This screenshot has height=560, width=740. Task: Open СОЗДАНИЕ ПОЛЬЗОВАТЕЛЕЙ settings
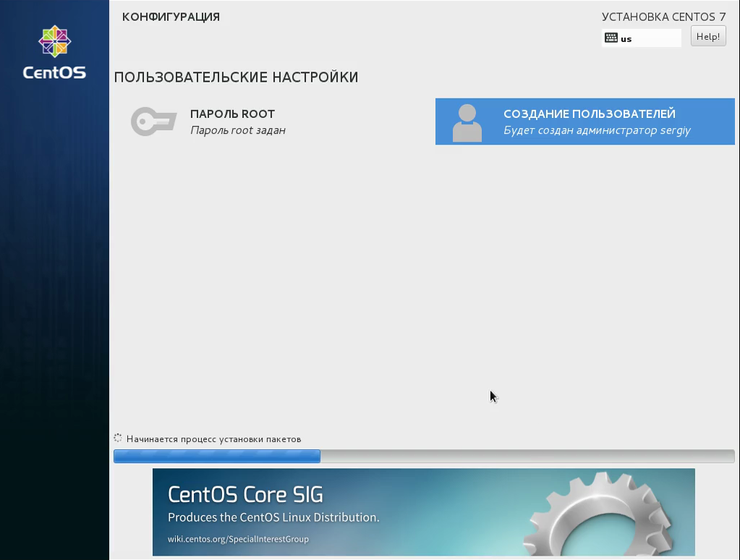point(584,122)
